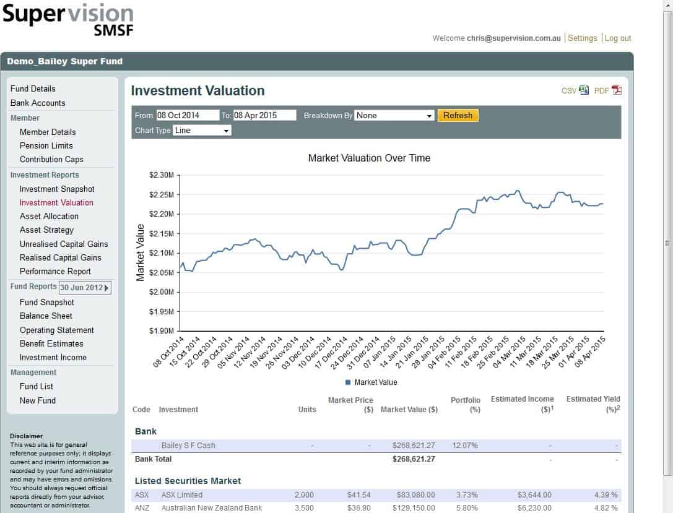Screen dimensions: 673x513
Task: Open Investment Snapshot report
Action: (57, 189)
